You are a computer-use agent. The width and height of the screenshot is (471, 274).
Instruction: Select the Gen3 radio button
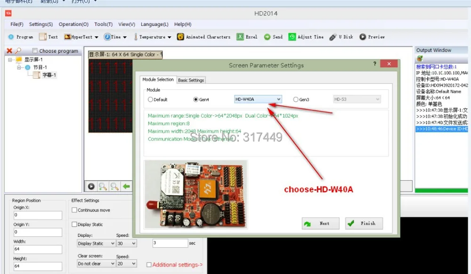(296, 99)
